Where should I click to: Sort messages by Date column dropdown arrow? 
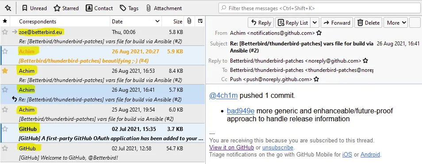coord(157,22)
